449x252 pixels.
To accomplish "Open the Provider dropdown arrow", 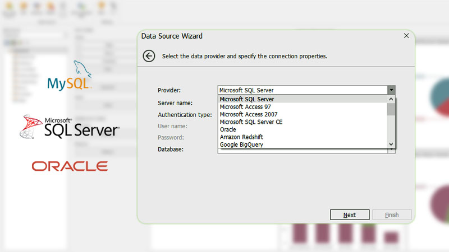I will pyautogui.click(x=391, y=90).
